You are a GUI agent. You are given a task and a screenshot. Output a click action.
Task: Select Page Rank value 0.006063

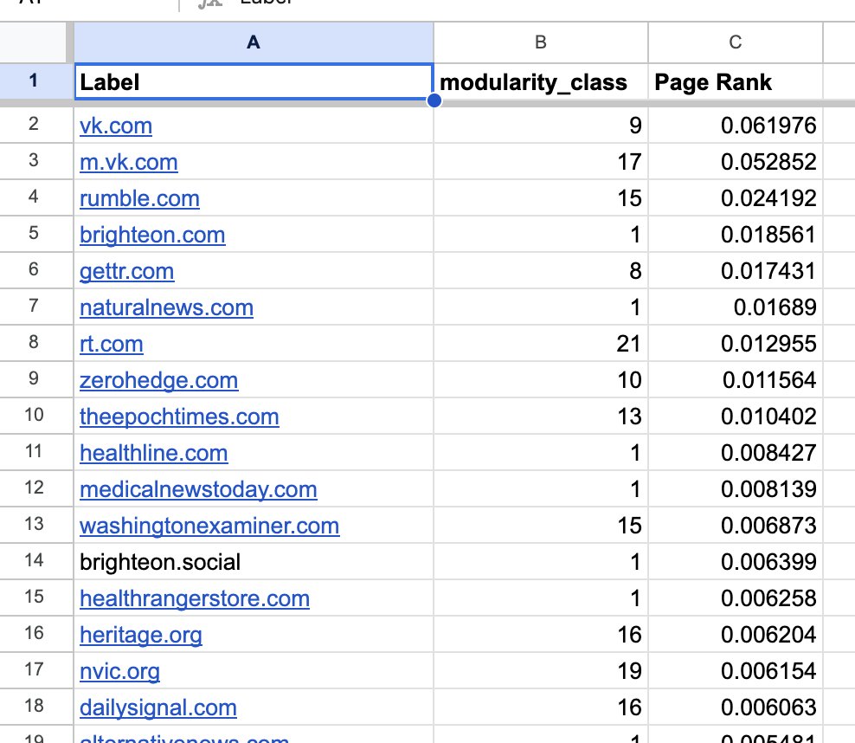[x=735, y=707]
